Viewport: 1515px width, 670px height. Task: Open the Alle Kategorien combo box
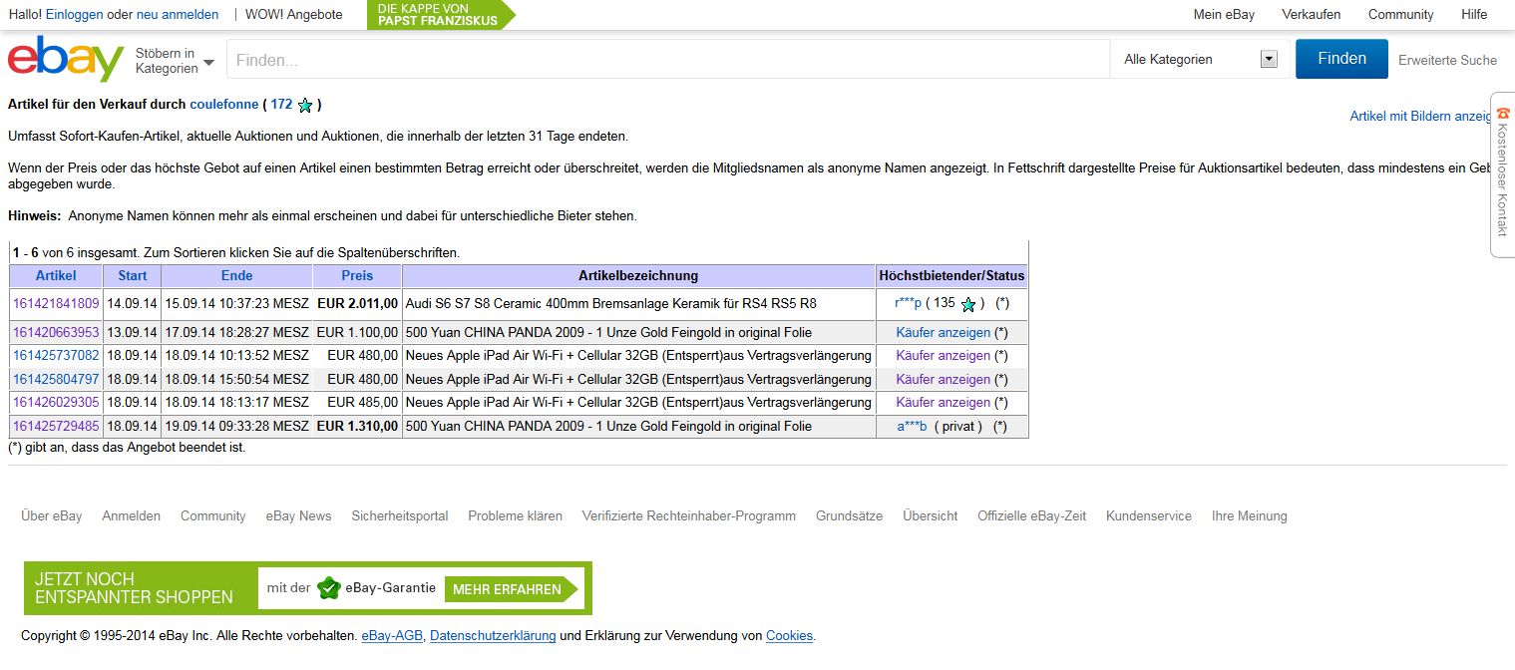point(1201,60)
